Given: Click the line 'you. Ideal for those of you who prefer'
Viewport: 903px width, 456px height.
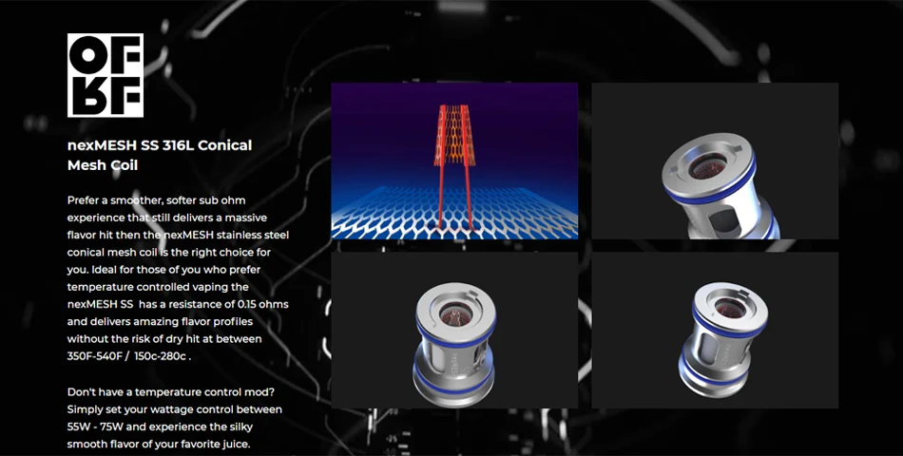Looking at the screenshot, I should [x=164, y=270].
